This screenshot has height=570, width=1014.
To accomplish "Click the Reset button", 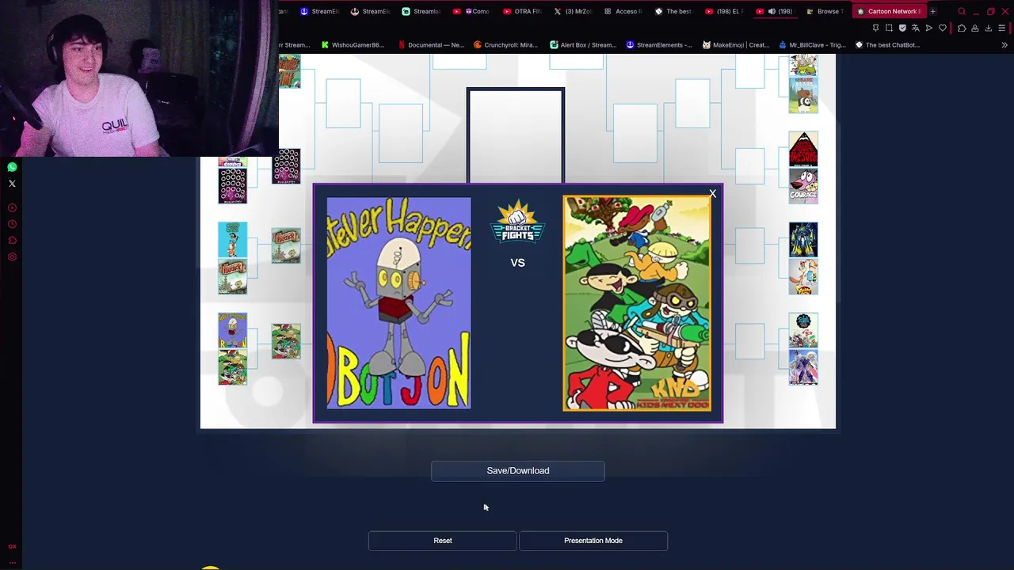I will tap(442, 541).
